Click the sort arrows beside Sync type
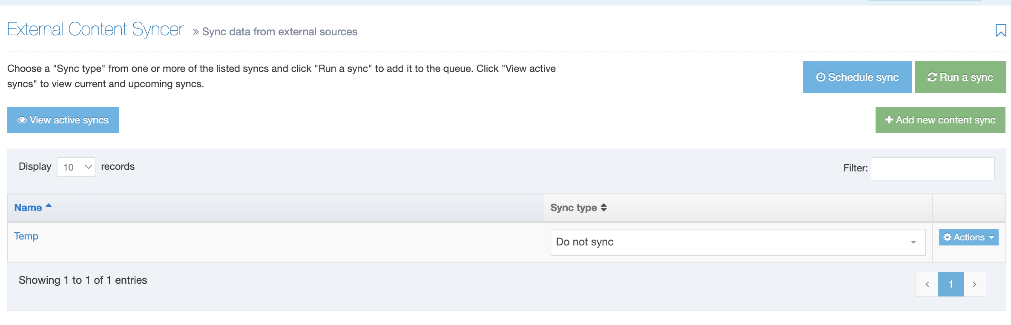 [x=603, y=208]
